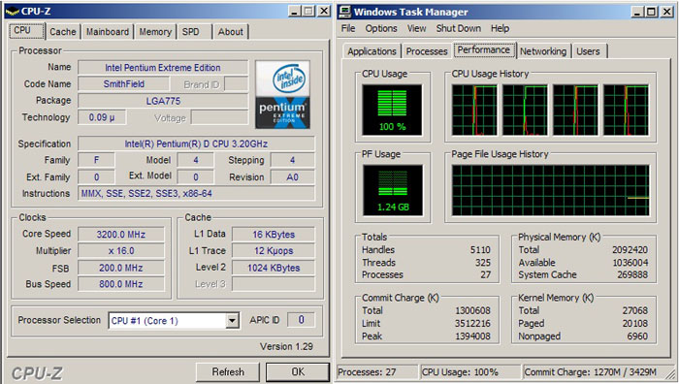Click the CPU Usage 100 % meter

pyautogui.click(x=392, y=110)
